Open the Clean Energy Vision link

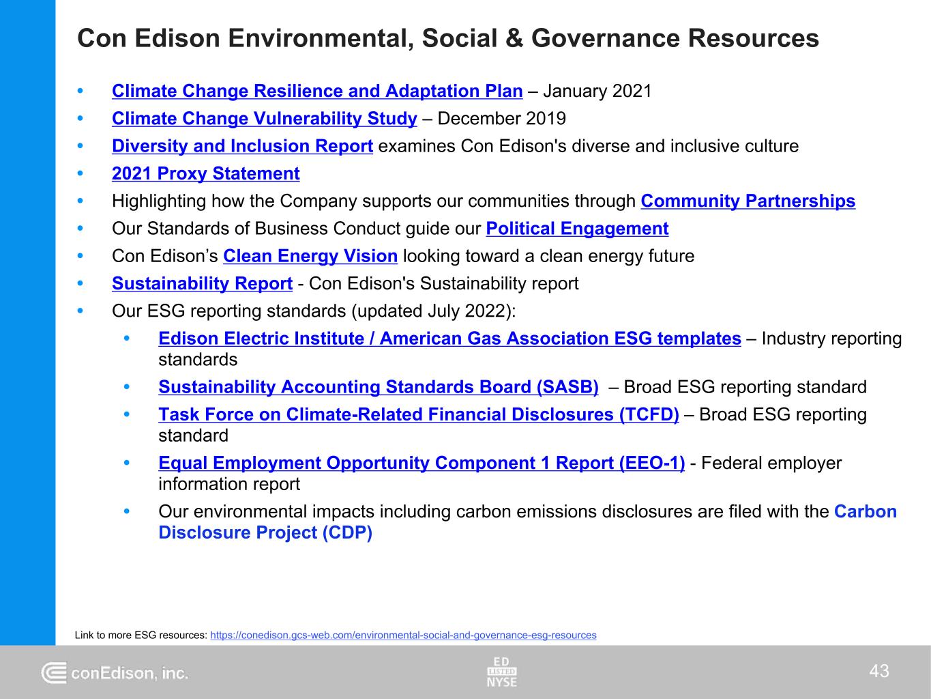click(310, 257)
